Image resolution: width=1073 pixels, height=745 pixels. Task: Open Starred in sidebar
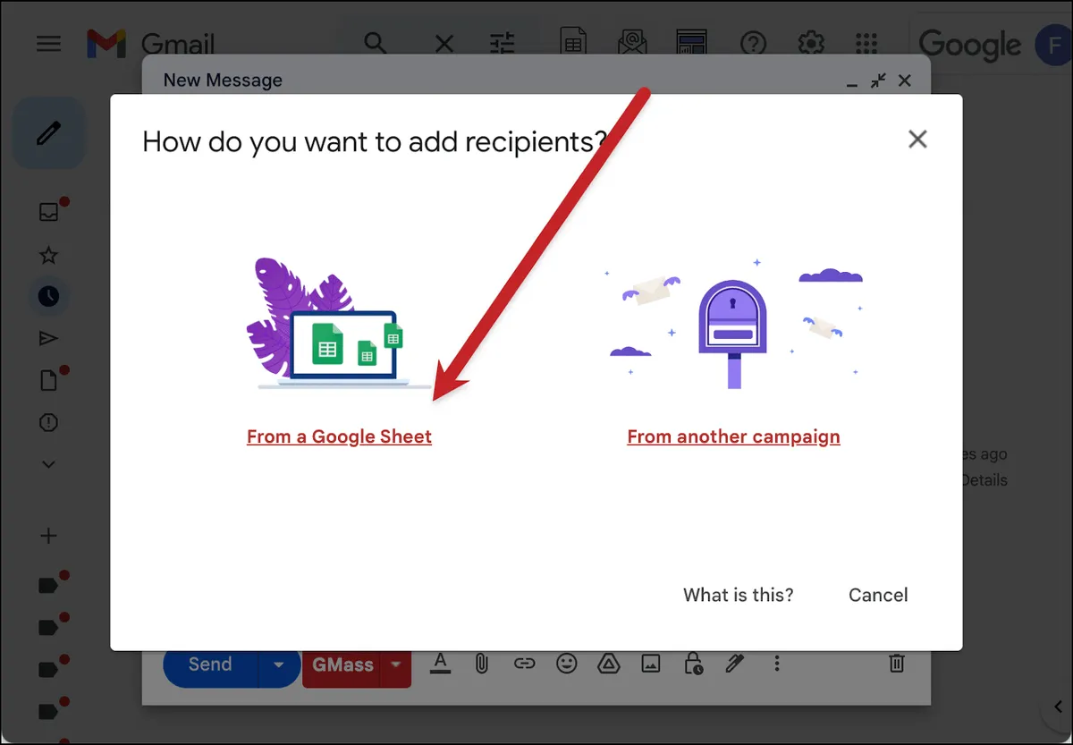49,256
